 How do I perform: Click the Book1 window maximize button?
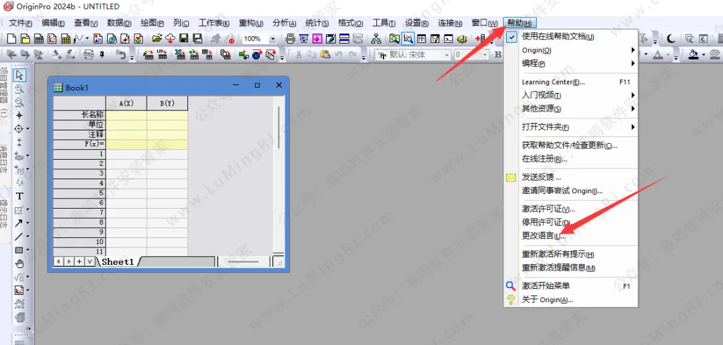click(257, 86)
